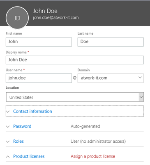Expand the Contact information section
Viewport: 150px width, 165px height.
tap(32, 111)
